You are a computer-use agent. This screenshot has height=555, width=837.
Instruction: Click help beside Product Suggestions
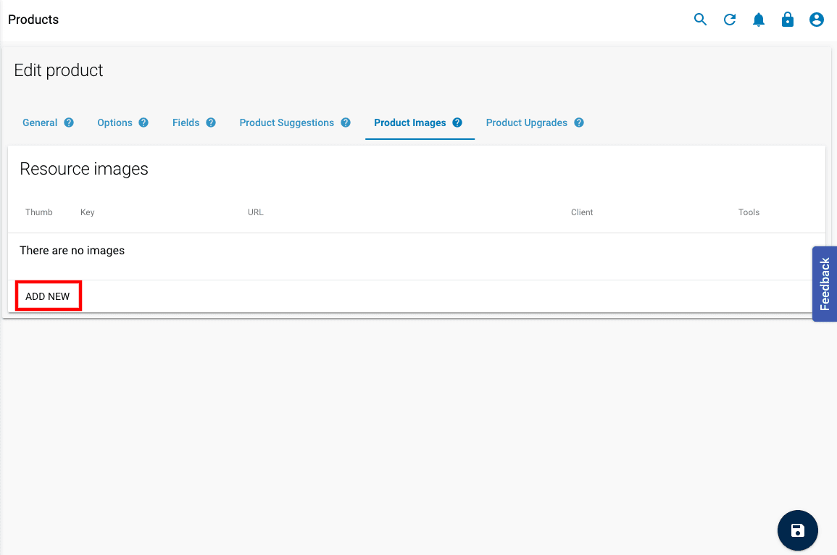346,122
